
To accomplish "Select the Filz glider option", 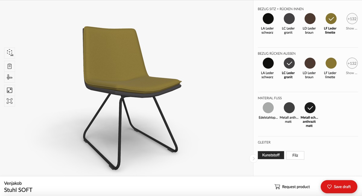I will click(x=295, y=155).
